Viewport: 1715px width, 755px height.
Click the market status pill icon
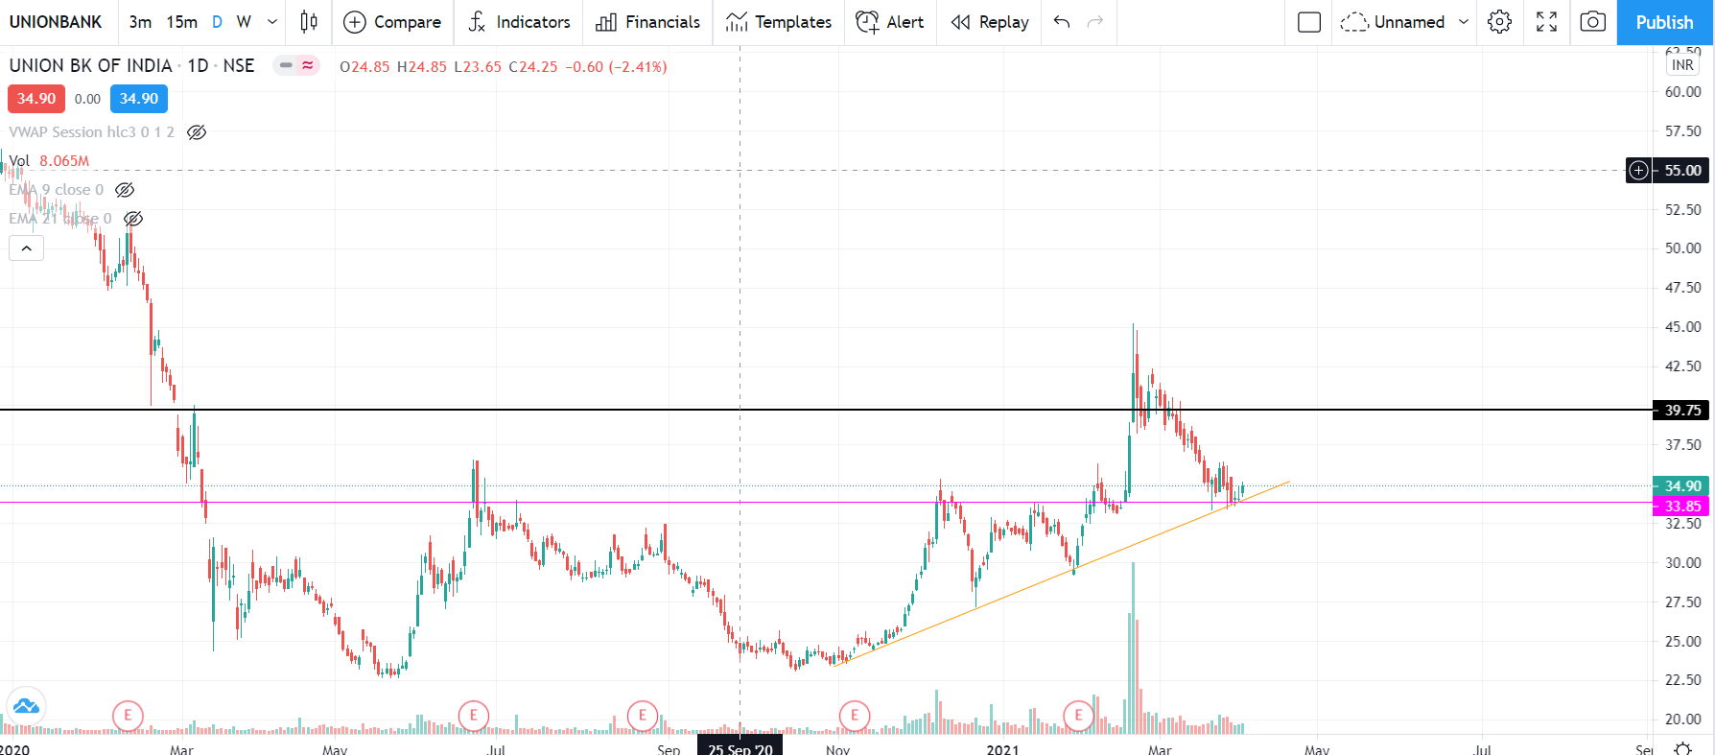tap(296, 65)
